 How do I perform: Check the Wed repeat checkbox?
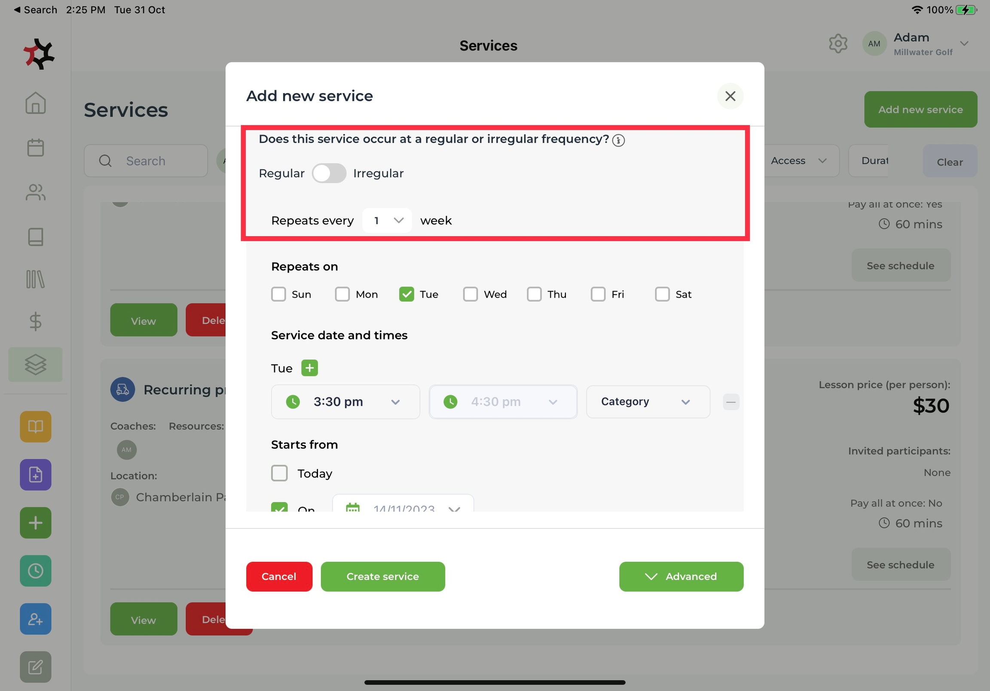pos(470,294)
